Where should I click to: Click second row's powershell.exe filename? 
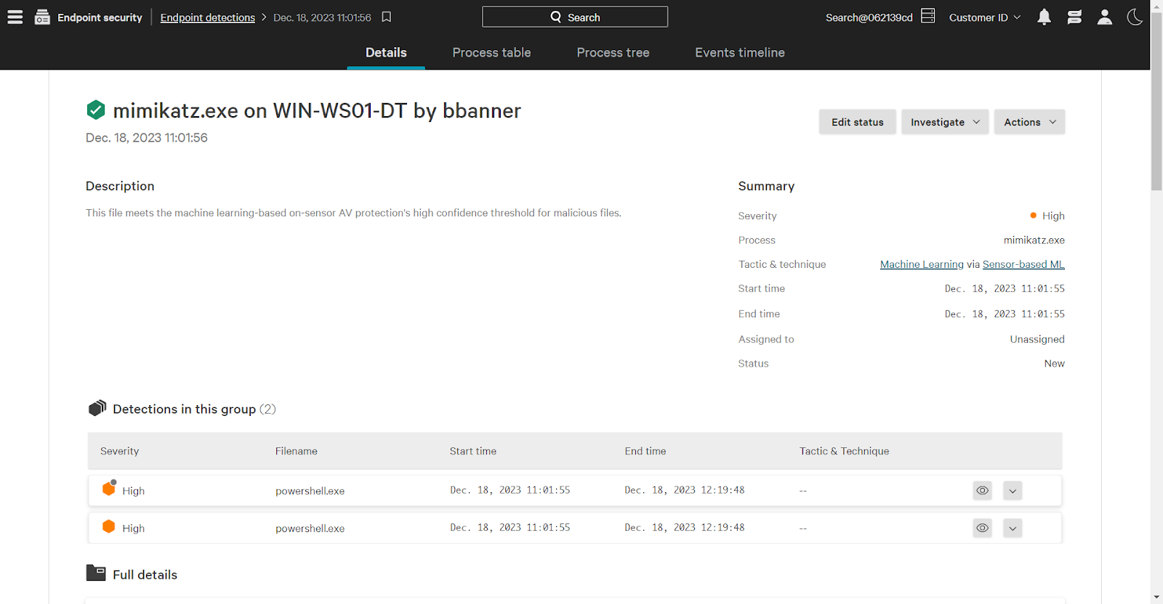310,528
